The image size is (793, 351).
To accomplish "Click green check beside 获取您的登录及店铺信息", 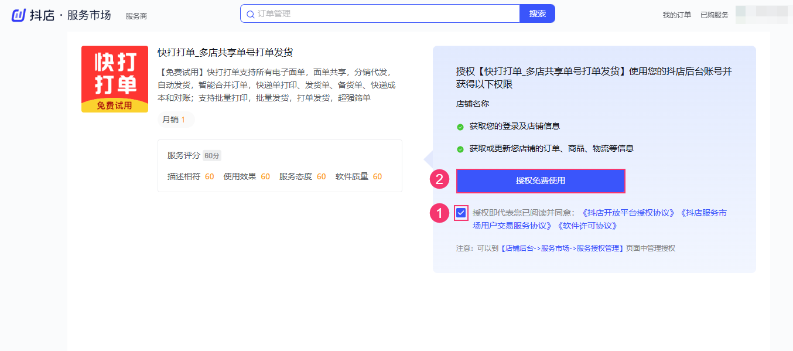I will pyautogui.click(x=460, y=127).
